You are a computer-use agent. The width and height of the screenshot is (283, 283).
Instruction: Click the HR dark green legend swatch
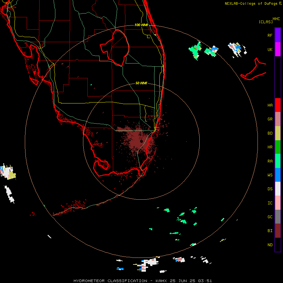278,147
